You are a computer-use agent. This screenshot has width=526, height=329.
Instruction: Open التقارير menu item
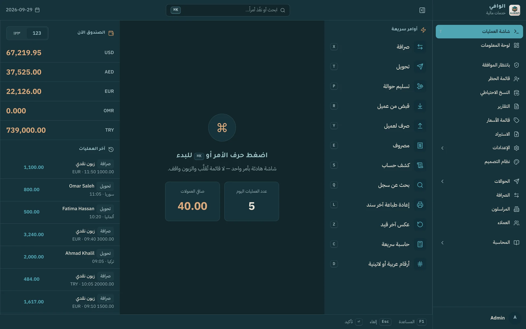(x=479, y=106)
